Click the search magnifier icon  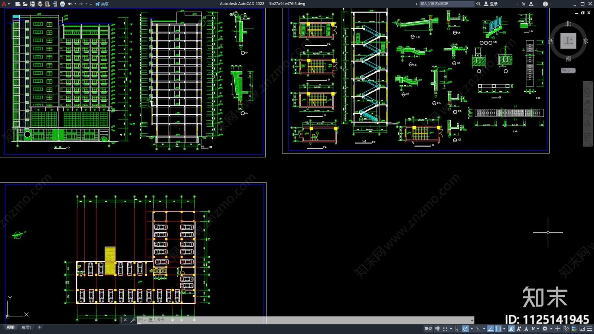478,4
